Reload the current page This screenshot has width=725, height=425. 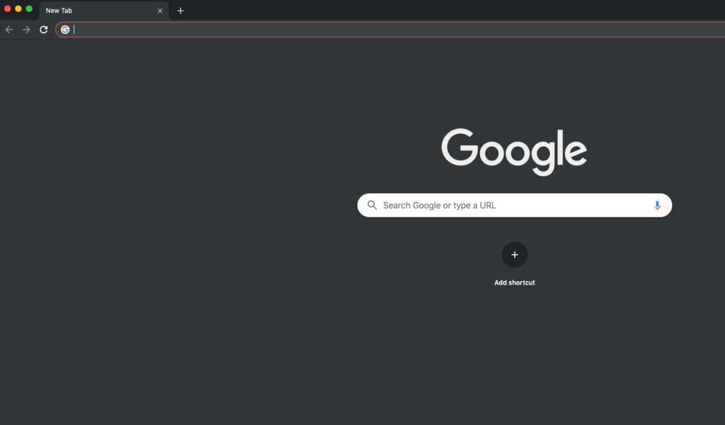[x=44, y=29]
